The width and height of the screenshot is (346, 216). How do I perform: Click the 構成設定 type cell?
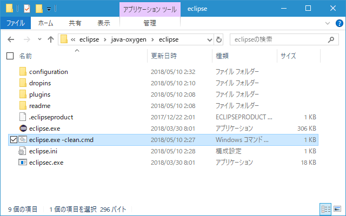point(228,151)
